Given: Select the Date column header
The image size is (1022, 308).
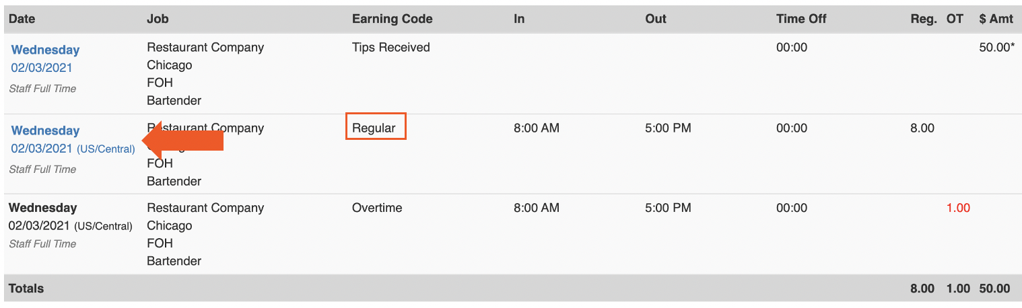Looking at the screenshot, I should tap(22, 19).
